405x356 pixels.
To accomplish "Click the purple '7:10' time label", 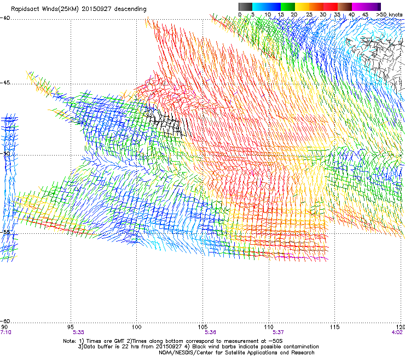I will 5,332.
